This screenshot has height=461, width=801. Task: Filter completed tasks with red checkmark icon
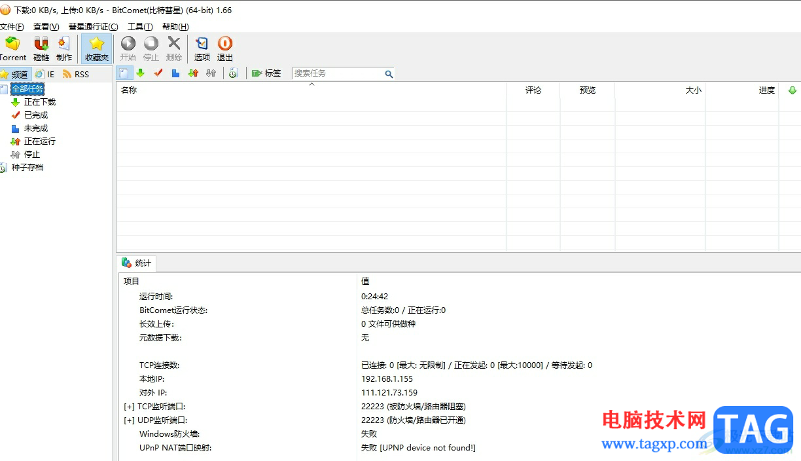pos(158,73)
